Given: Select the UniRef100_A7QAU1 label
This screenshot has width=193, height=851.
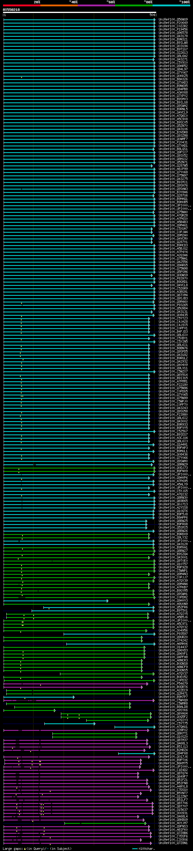Looking at the screenshot, I should tap(173, 727).
